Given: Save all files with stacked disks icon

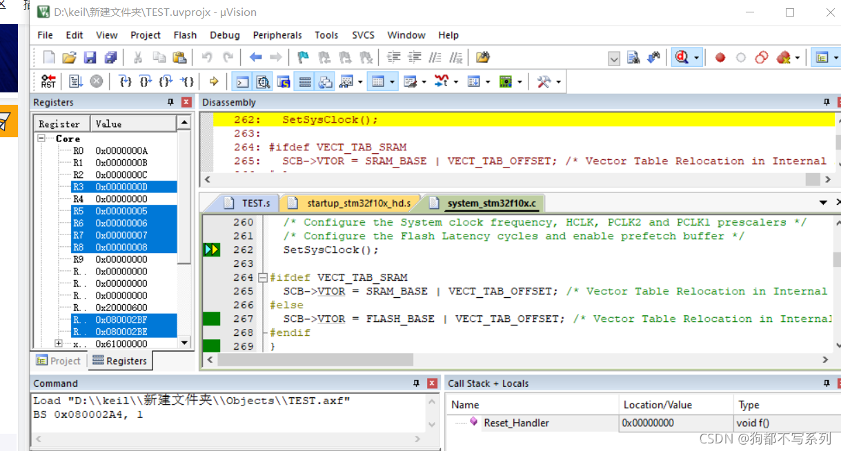Looking at the screenshot, I should 110,57.
